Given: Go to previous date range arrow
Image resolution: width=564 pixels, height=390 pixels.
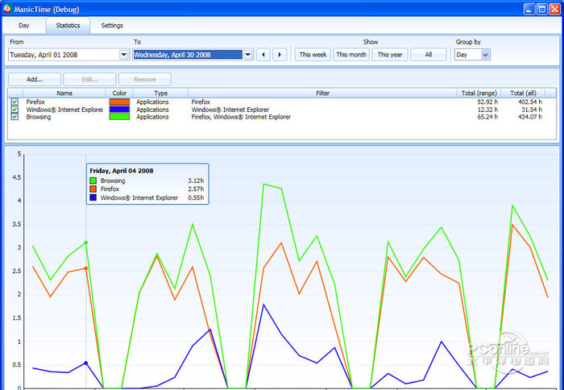Looking at the screenshot, I should [x=263, y=55].
